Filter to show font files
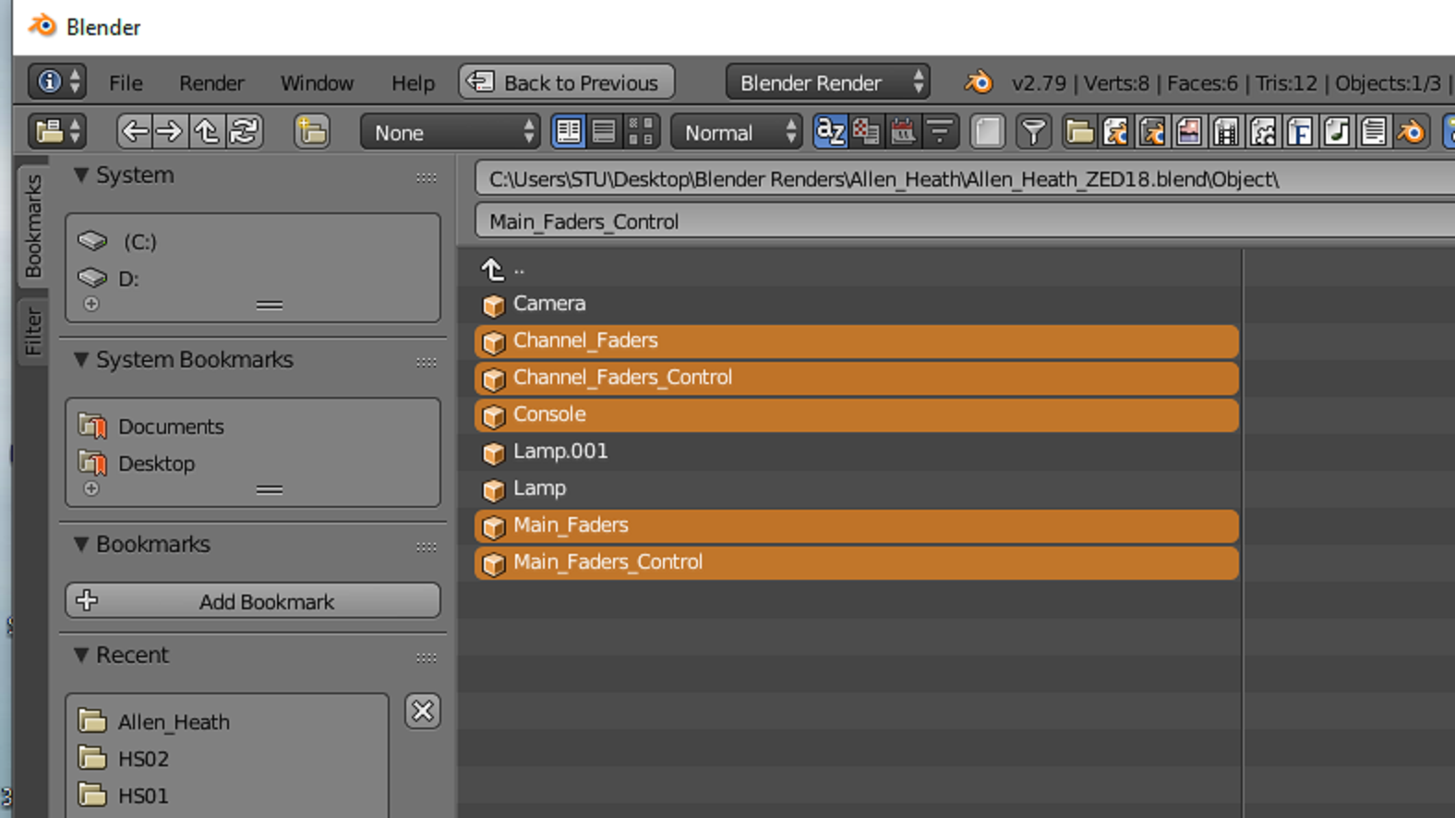Screen dimensions: 1455x818 (x=1300, y=132)
